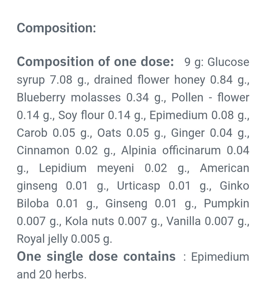The image size is (266, 299).
Task: Click the words 'Soy flour'
Action: (81, 115)
